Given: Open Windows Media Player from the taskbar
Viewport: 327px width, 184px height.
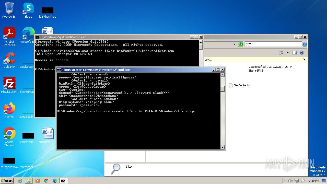Looking at the screenshot, I should pos(38,181).
